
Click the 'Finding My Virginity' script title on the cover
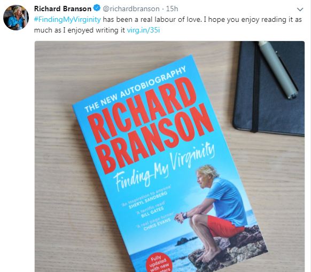click(165, 167)
